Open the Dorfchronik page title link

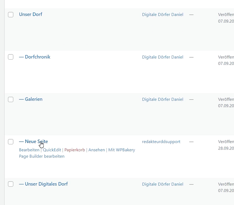(37, 57)
